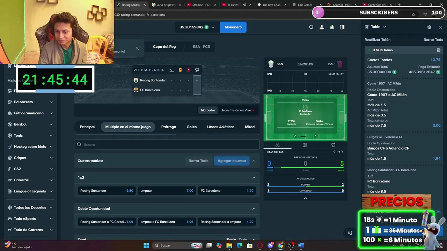This screenshot has height=251, width=447.
Task: Go to previous venue slide arrow
Action: click(295, 136)
